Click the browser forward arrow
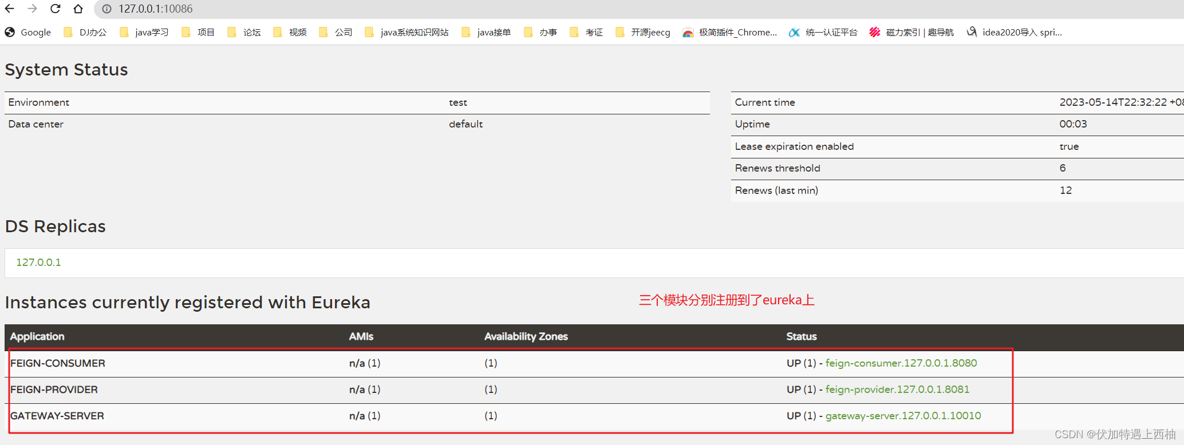The width and height of the screenshot is (1184, 445). tap(32, 9)
